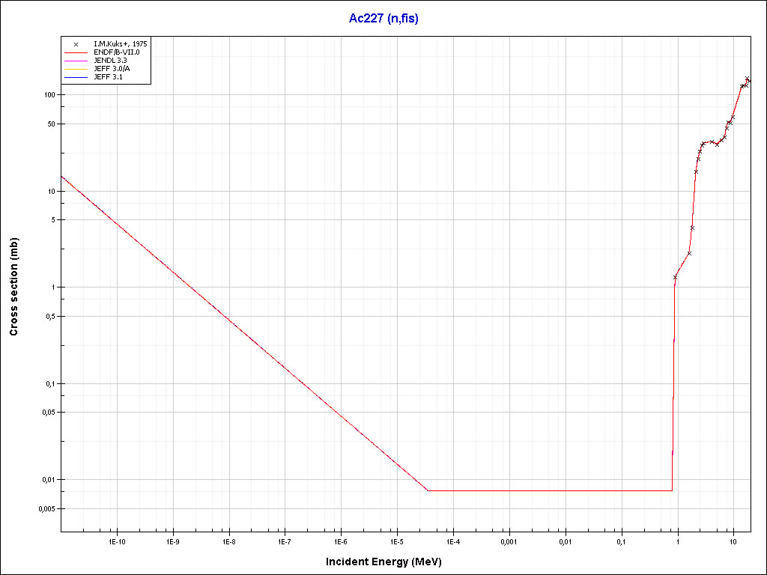The image size is (767, 575).
Task: Click the 0,001 tick label on x-axis
Action: tap(509, 541)
